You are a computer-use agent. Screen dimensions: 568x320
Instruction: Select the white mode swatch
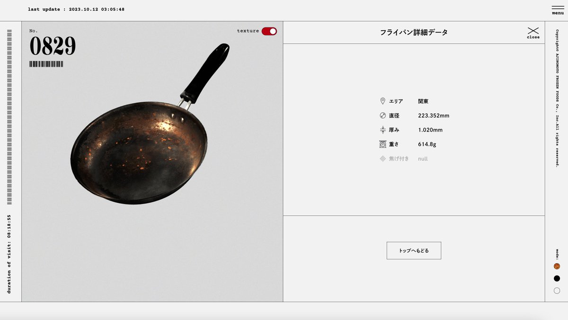pos(557,291)
